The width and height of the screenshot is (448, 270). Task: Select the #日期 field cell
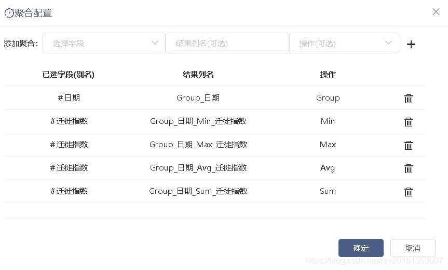tap(69, 98)
